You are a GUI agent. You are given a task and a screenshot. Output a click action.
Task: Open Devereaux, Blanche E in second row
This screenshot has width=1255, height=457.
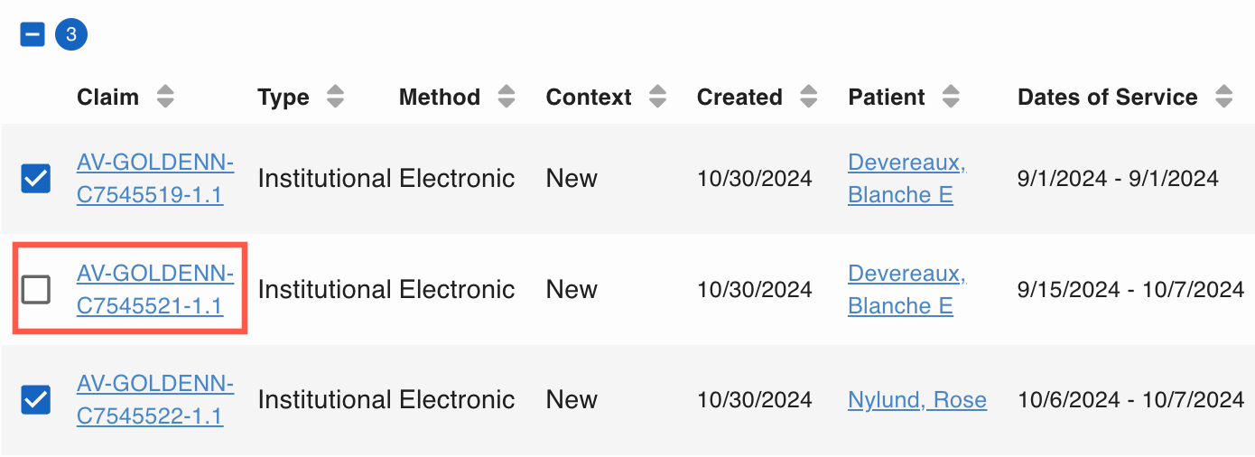(906, 290)
